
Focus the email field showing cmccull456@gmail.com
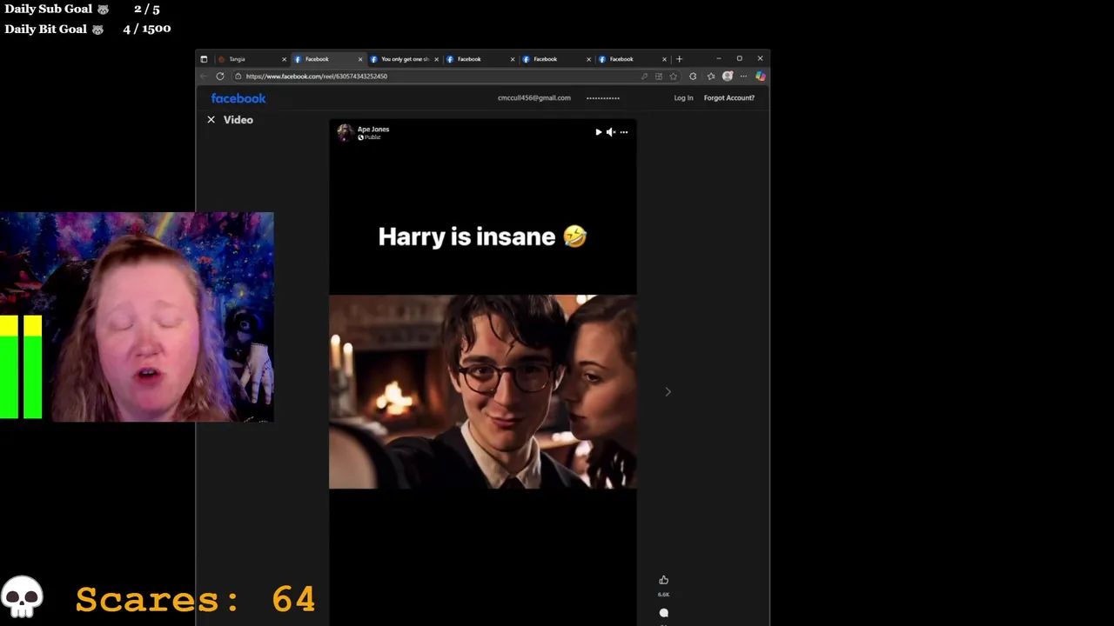(534, 98)
